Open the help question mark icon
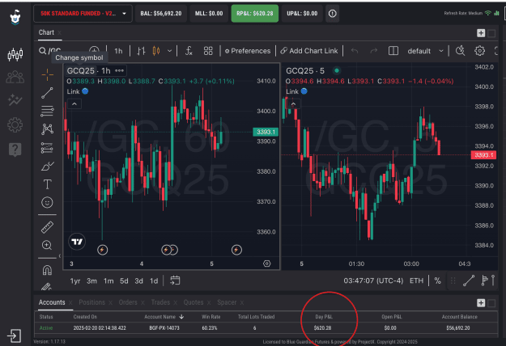506x346 pixels. [x=15, y=150]
